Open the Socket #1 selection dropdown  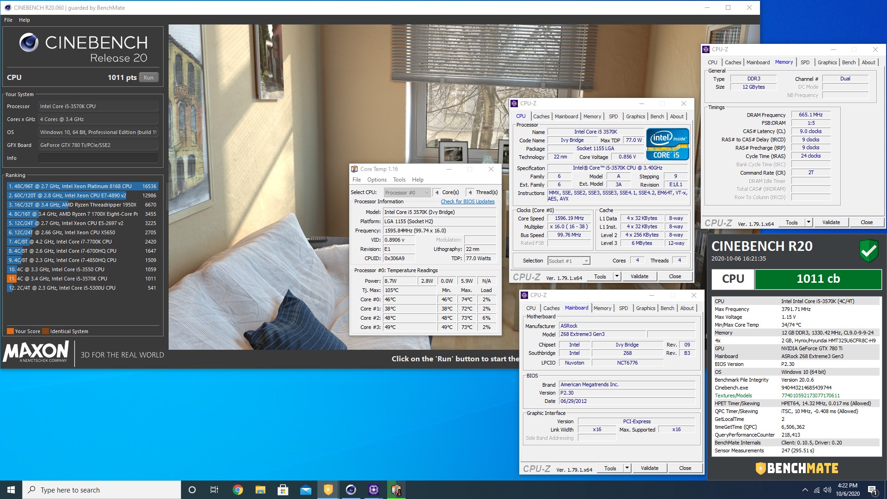pos(569,261)
